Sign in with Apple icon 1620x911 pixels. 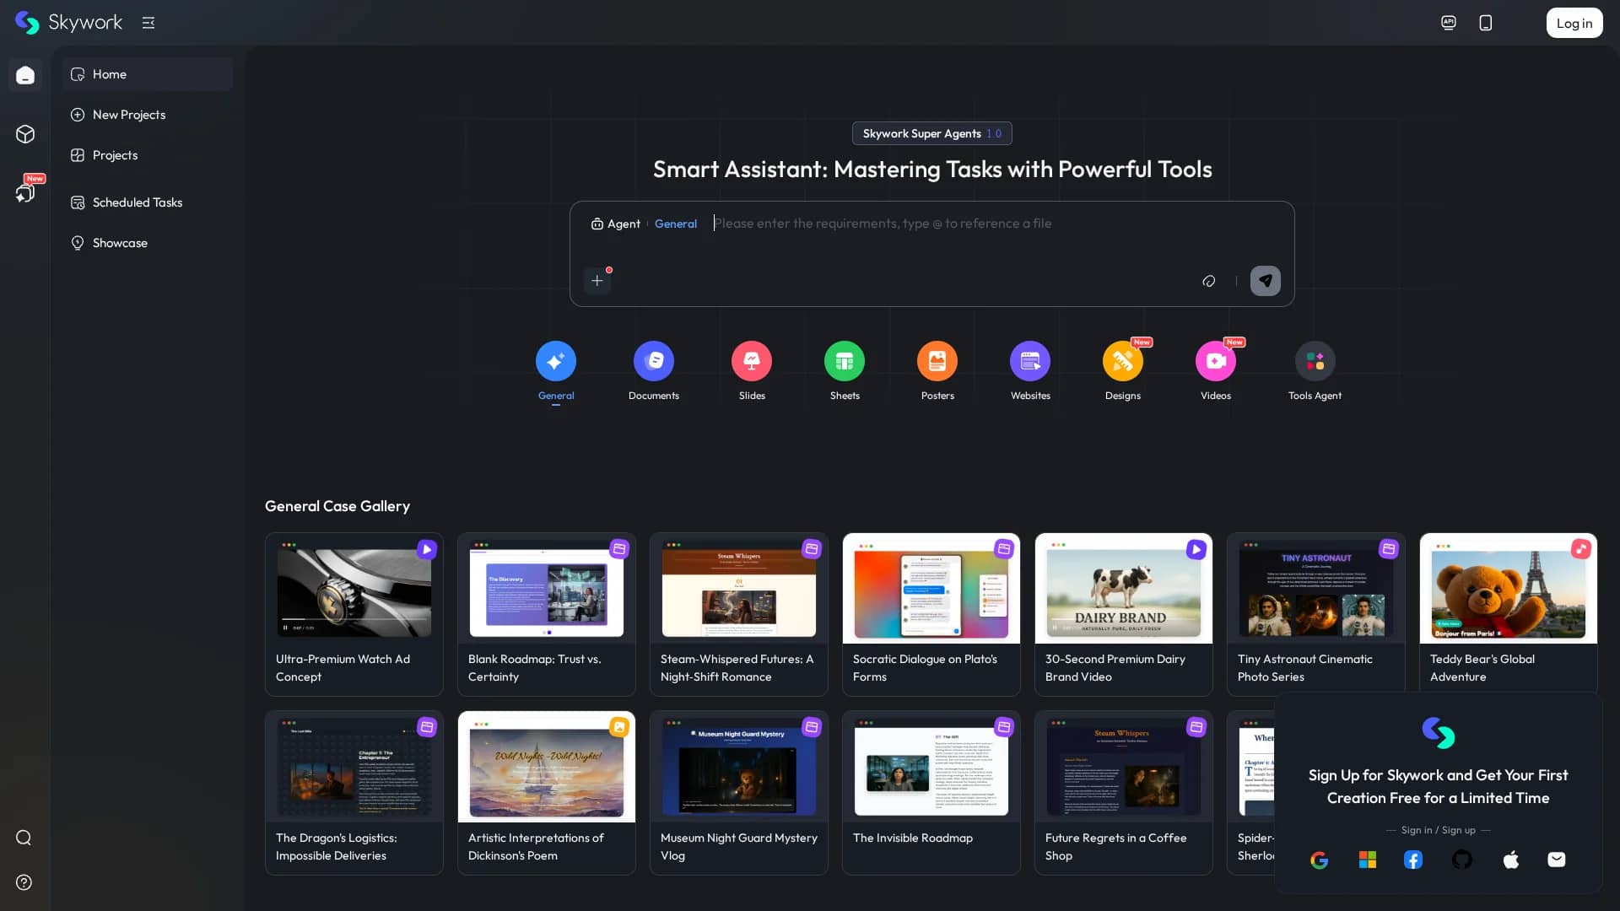pos(1511,860)
